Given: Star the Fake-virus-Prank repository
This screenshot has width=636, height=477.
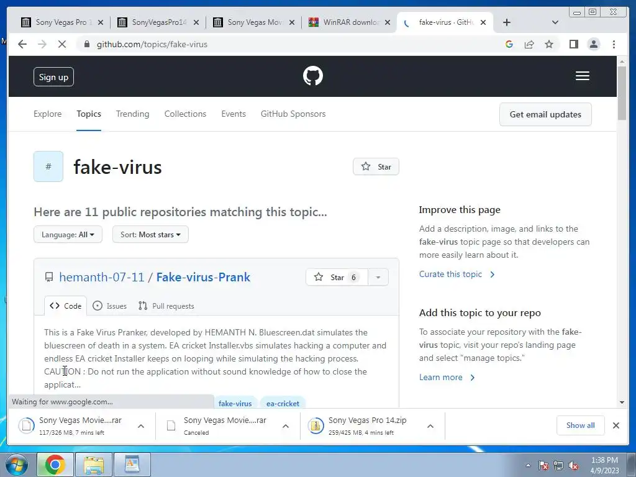Looking at the screenshot, I should pos(337,277).
